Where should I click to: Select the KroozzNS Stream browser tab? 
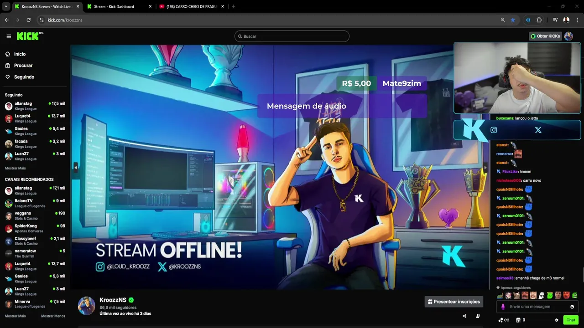click(x=47, y=6)
